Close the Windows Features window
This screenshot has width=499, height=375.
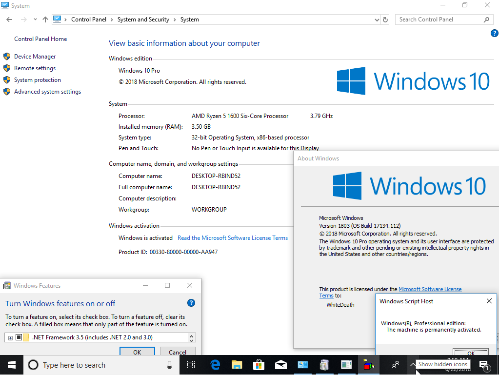[190, 285]
